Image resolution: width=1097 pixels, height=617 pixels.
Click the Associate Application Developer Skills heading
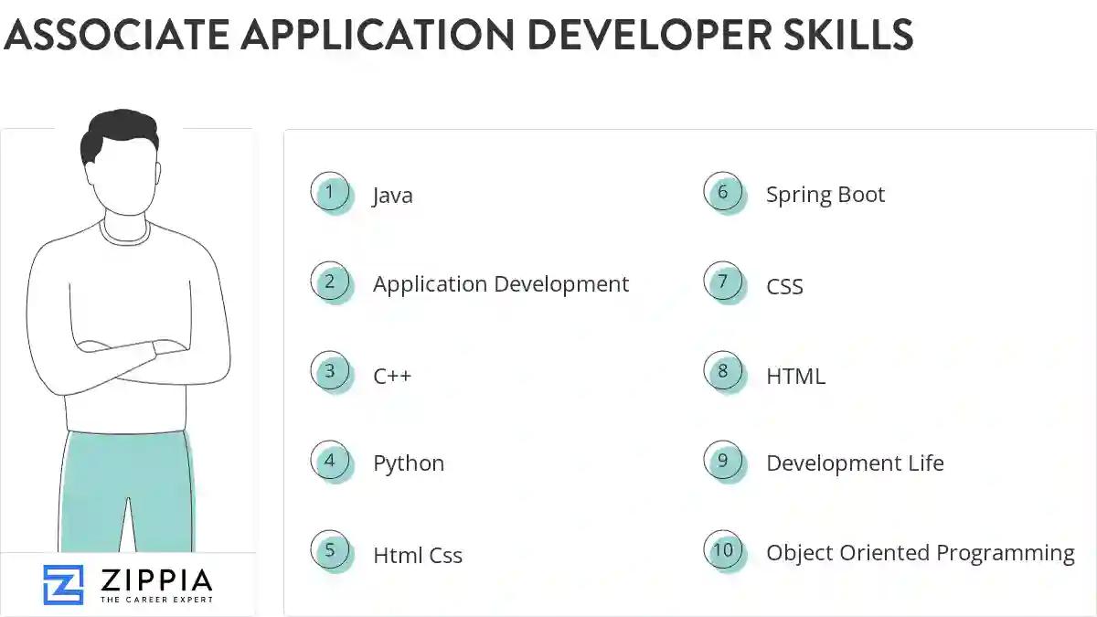coord(458,36)
